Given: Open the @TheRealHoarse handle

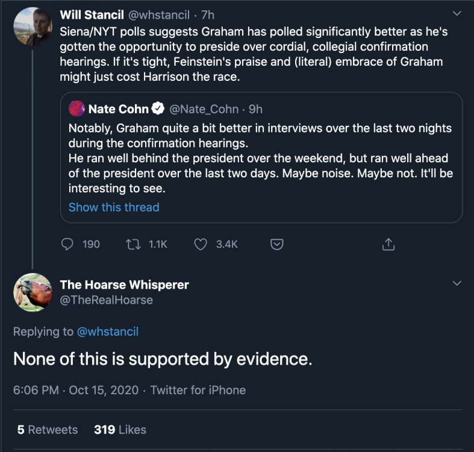Looking at the screenshot, I should [107, 300].
